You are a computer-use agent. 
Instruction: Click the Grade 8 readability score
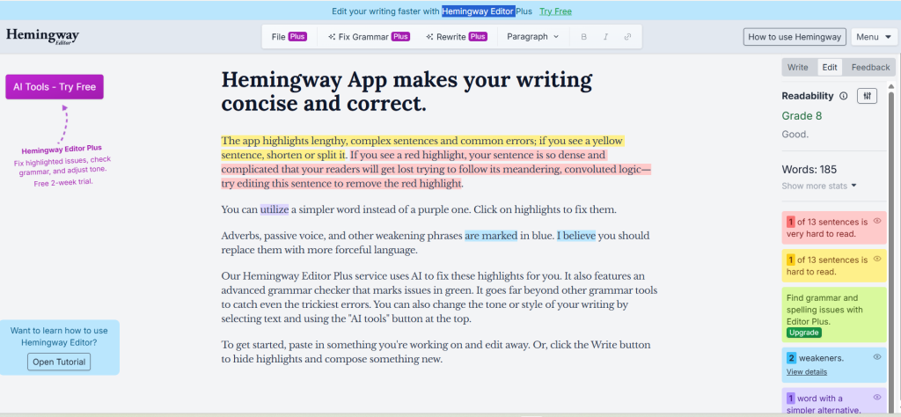click(x=802, y=116)
